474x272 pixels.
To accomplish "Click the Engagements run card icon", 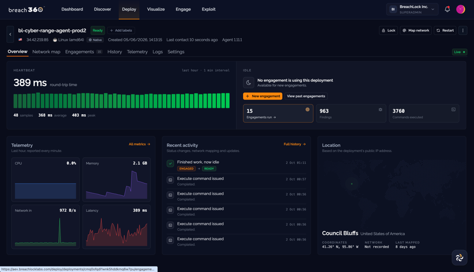I will point(307,110).
